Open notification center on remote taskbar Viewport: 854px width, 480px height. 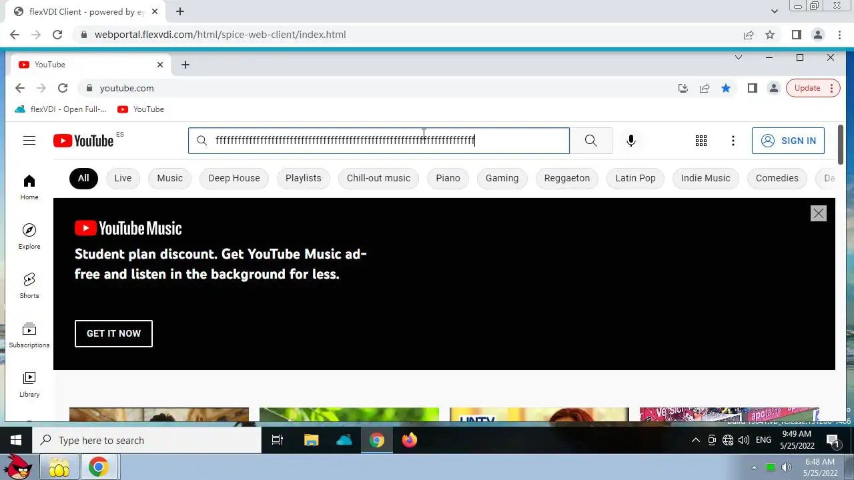pyautogui.click(x=833, y=440)
